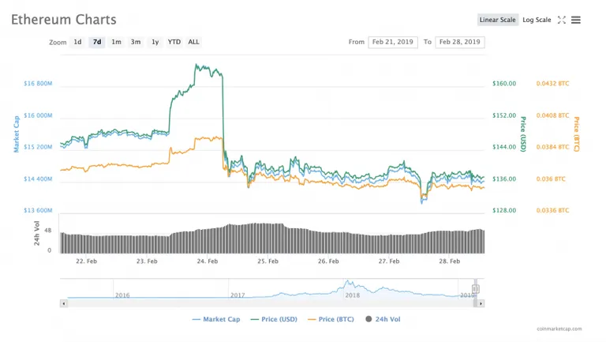Open the From date field

pyautogui.click(x=393, y=42)
